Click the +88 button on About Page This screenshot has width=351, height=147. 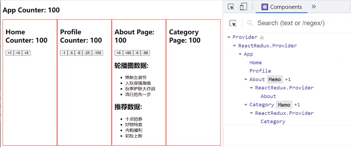pyautogui.click(x=128, y=53)
